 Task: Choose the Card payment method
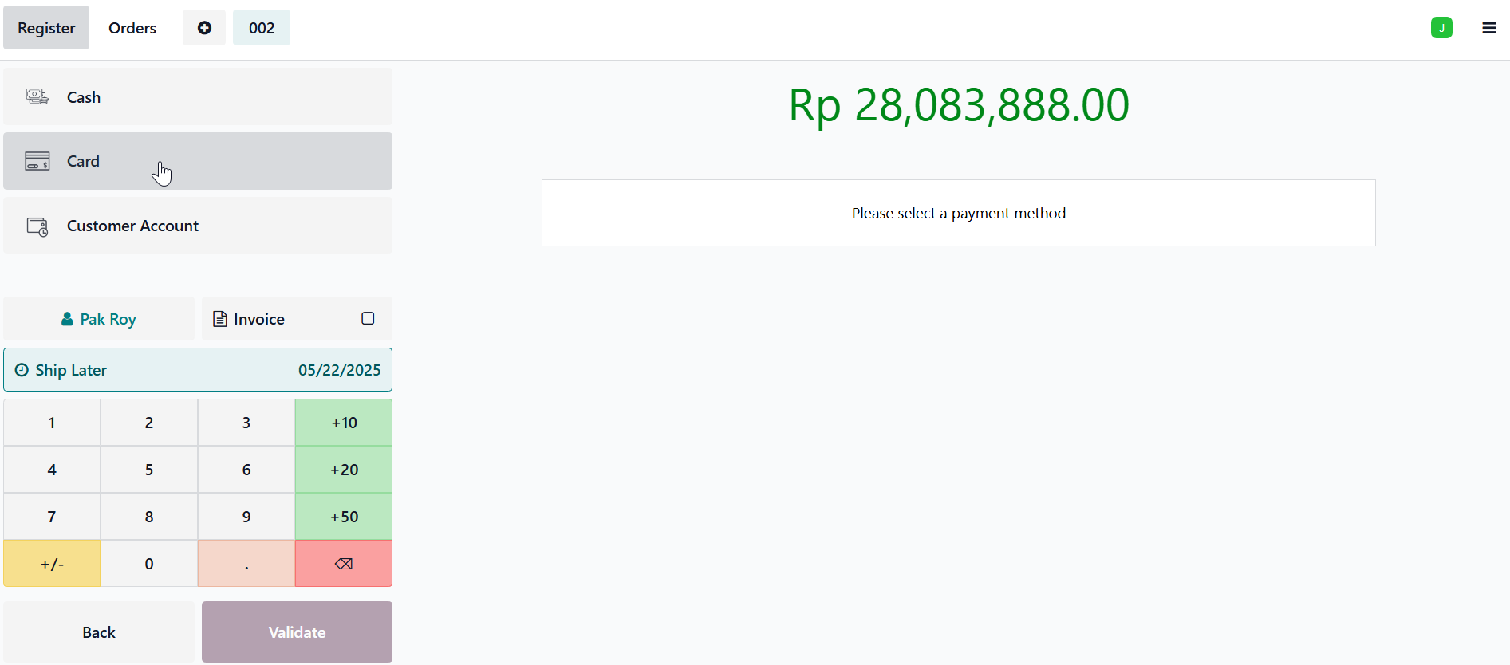[197, 161]
